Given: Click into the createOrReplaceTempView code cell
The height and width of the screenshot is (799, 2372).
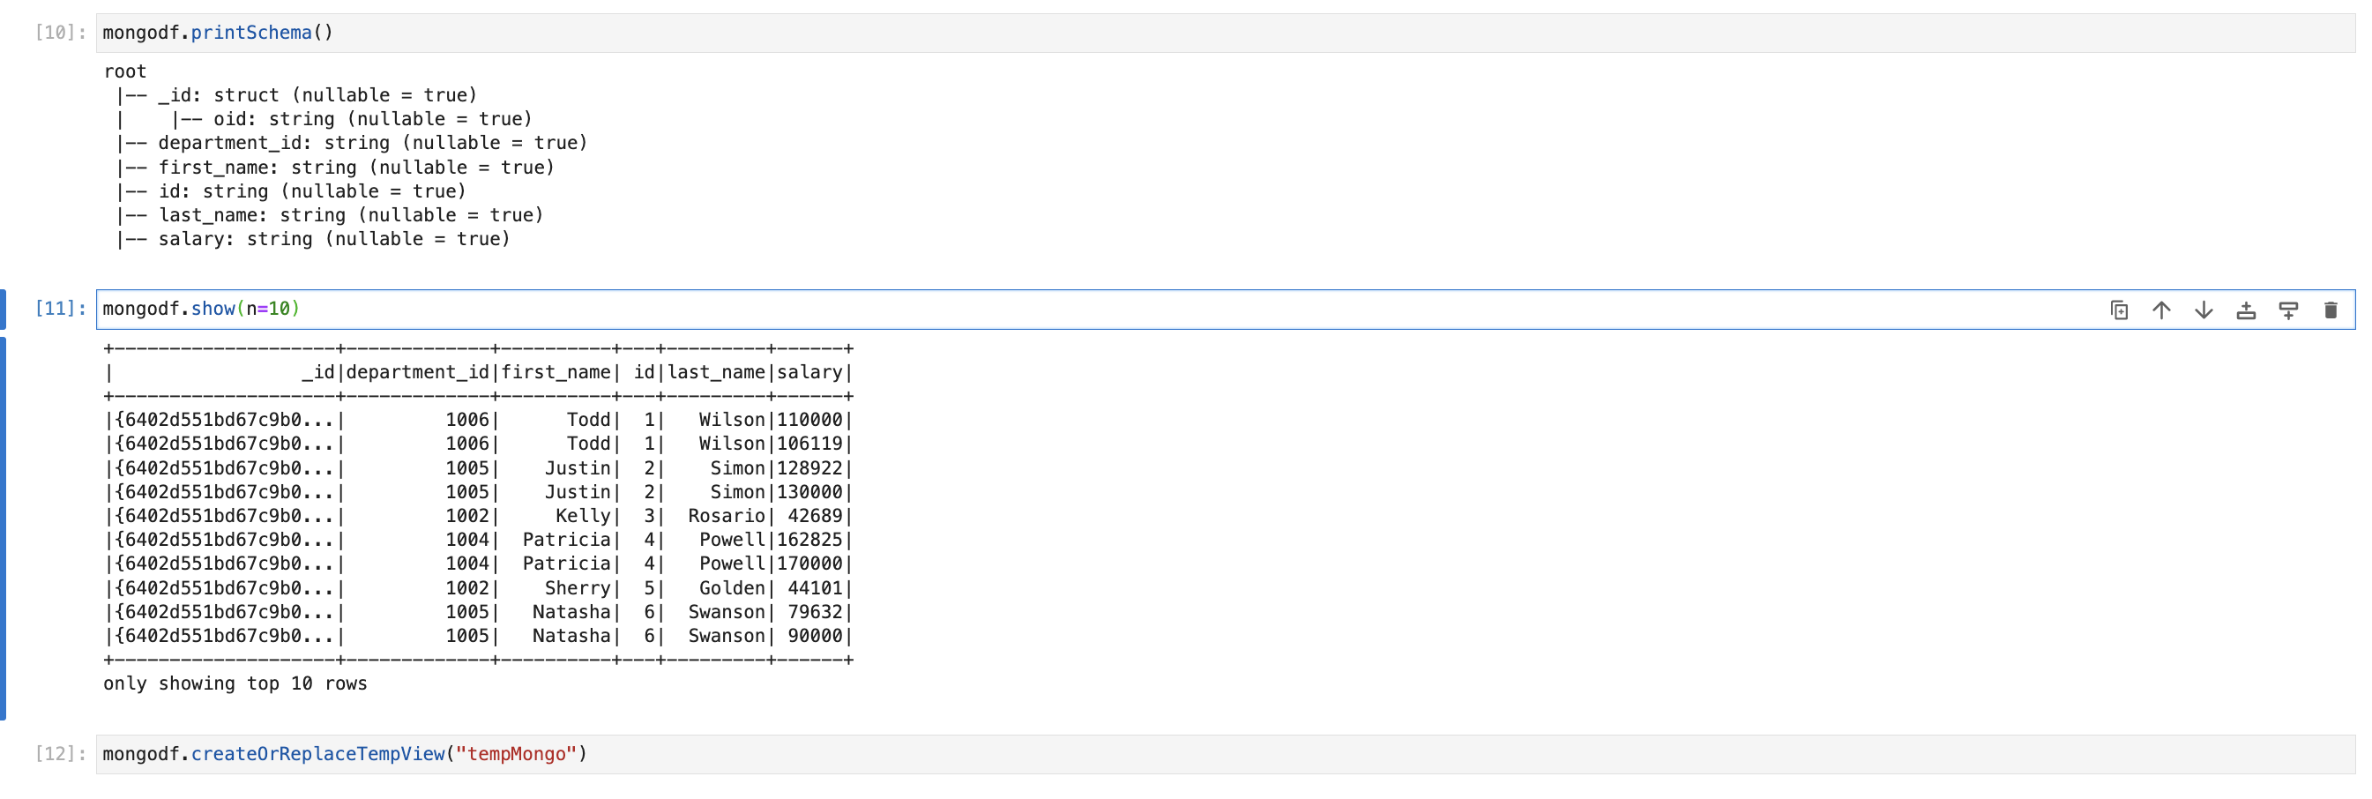Looking at the screenshot, I should [x=1105, y=755].
